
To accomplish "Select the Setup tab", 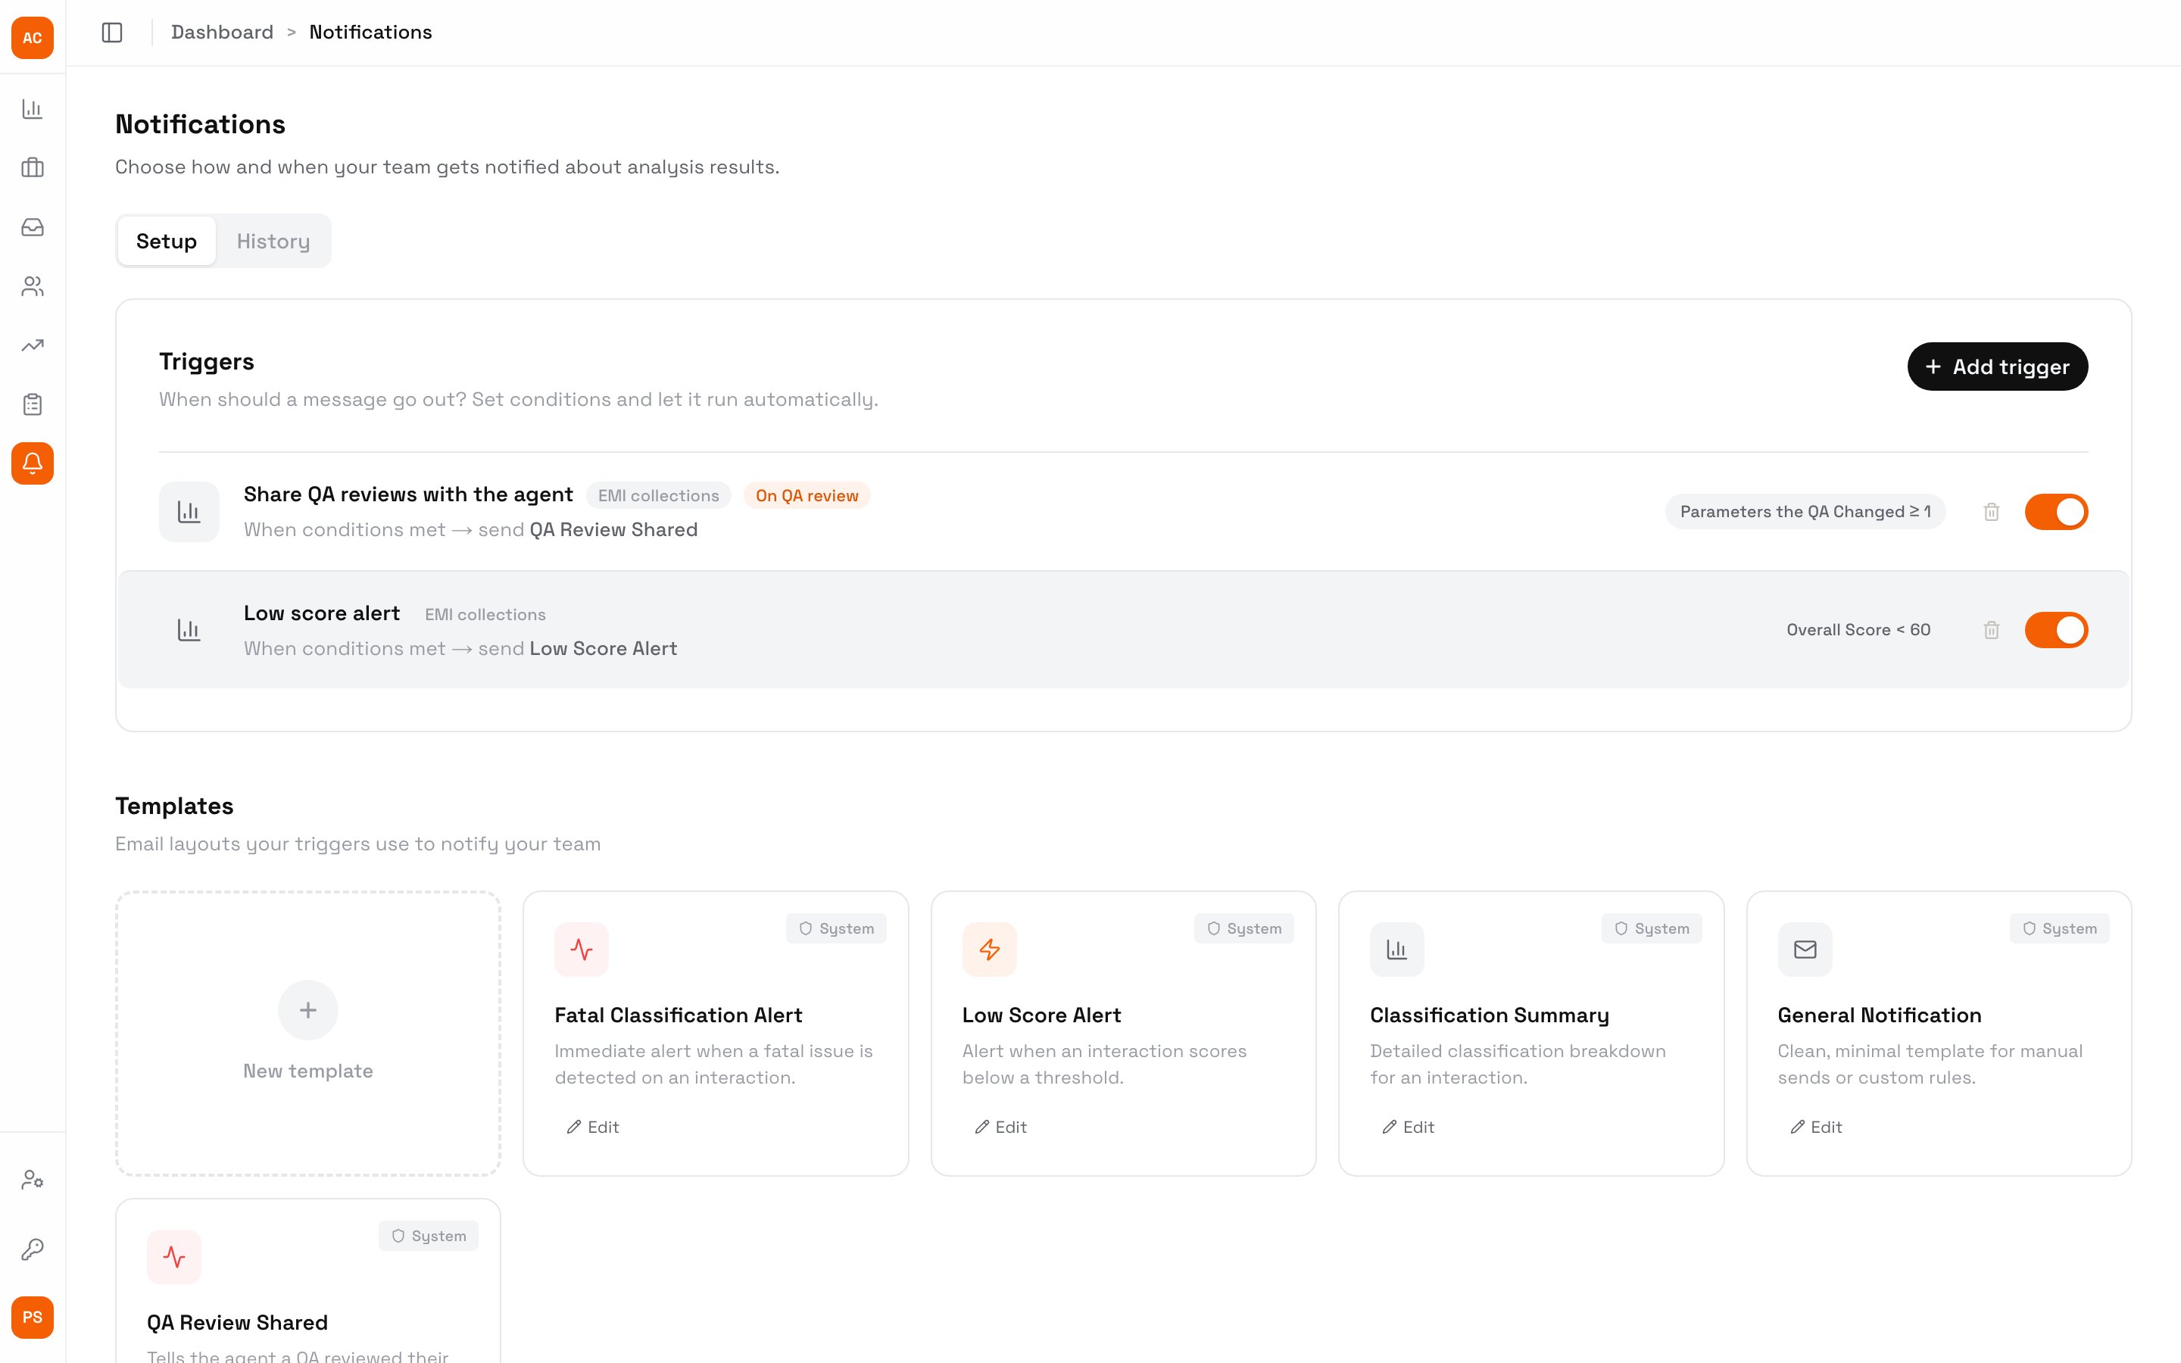I will pos(167,241).
